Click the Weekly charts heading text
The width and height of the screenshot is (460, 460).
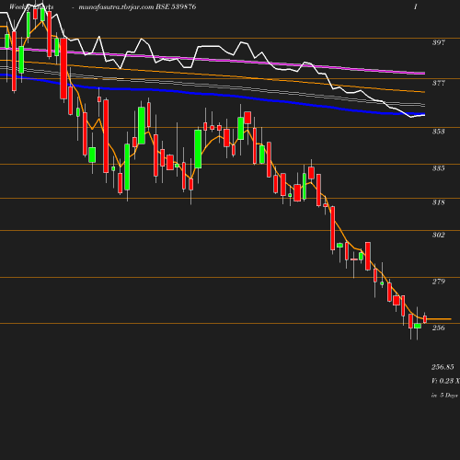31,6
